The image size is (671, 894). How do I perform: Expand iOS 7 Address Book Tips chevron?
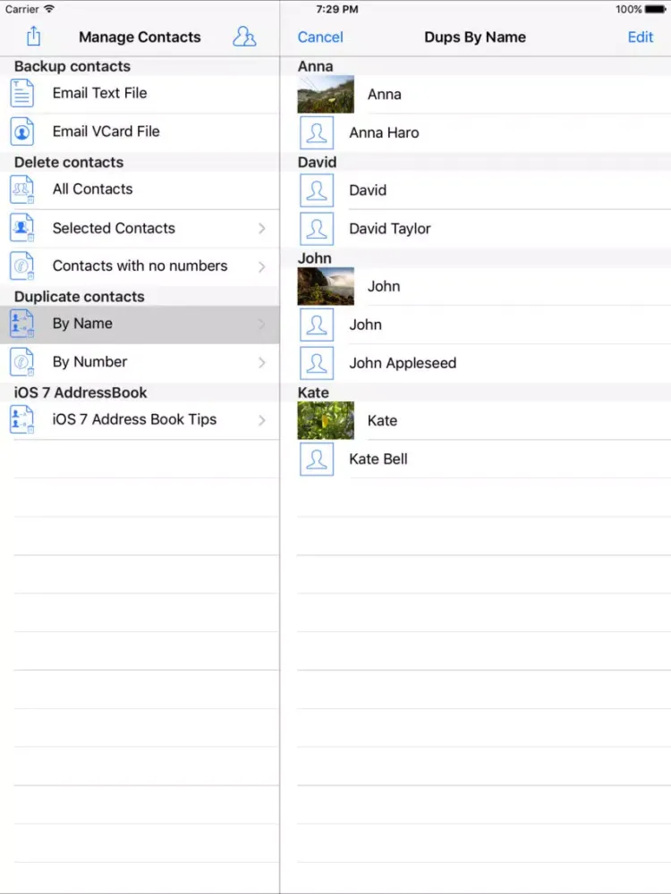point(262,419)
